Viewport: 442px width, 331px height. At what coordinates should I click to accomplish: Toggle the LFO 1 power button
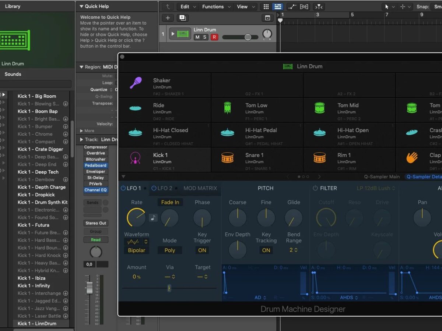pyautogui.click(x=123, y=188)
